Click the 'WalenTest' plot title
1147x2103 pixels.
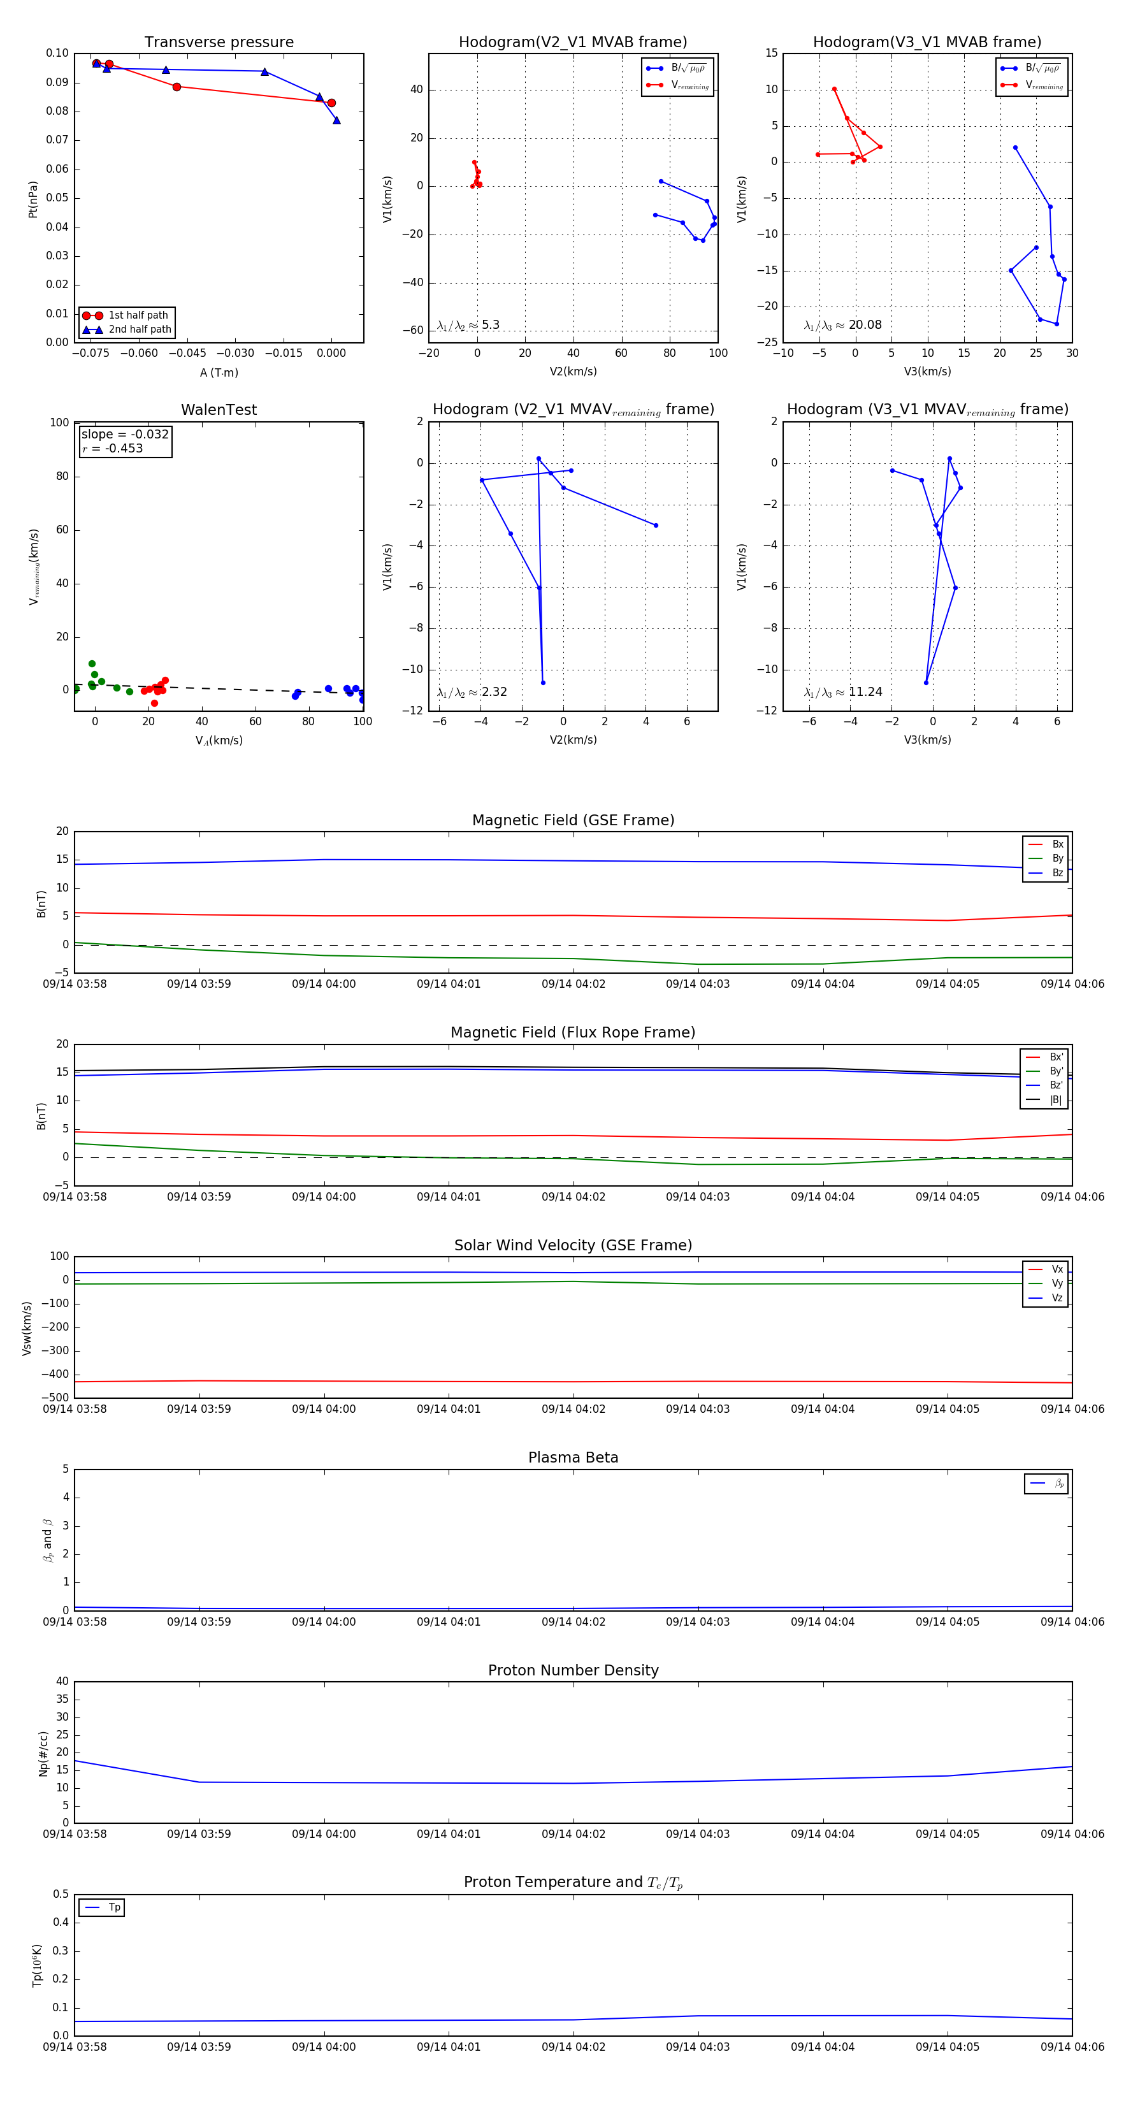coord(219,410)
